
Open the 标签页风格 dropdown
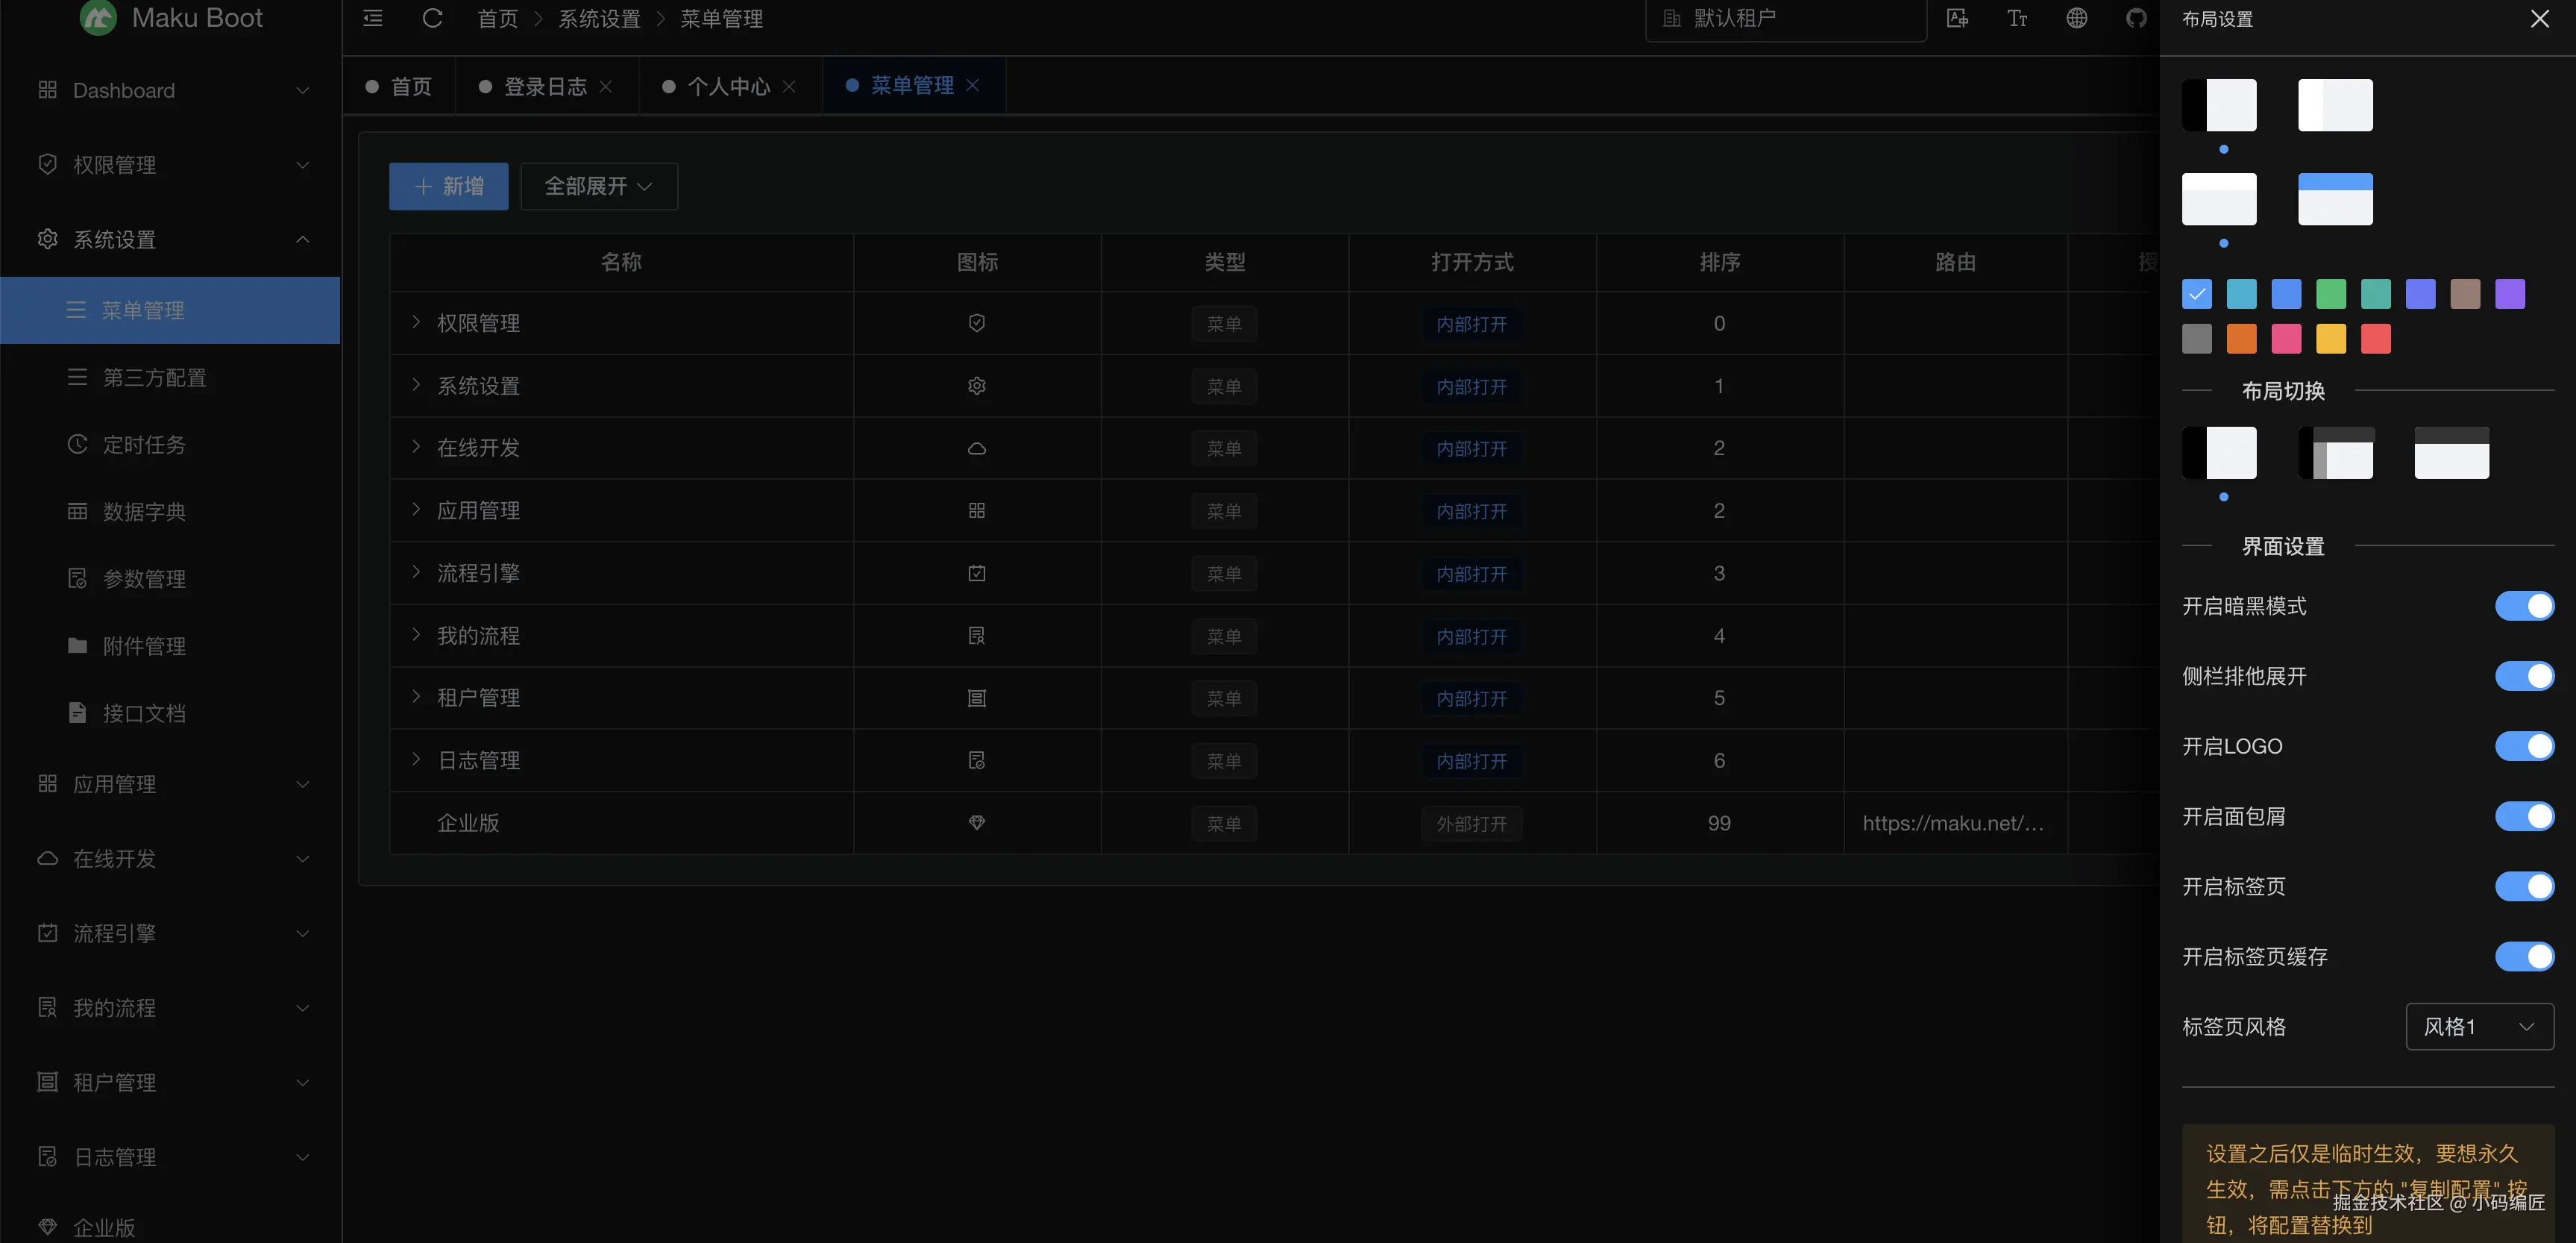tap(2478, 1026)
